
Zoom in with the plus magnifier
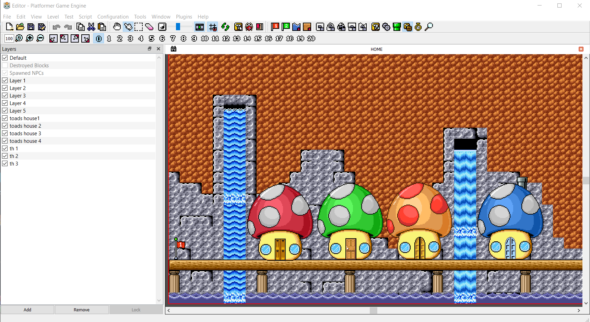coord(30,38)
